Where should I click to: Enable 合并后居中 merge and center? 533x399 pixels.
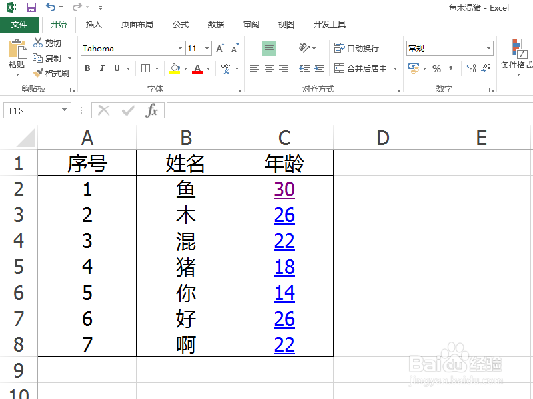tap(362, 67)
